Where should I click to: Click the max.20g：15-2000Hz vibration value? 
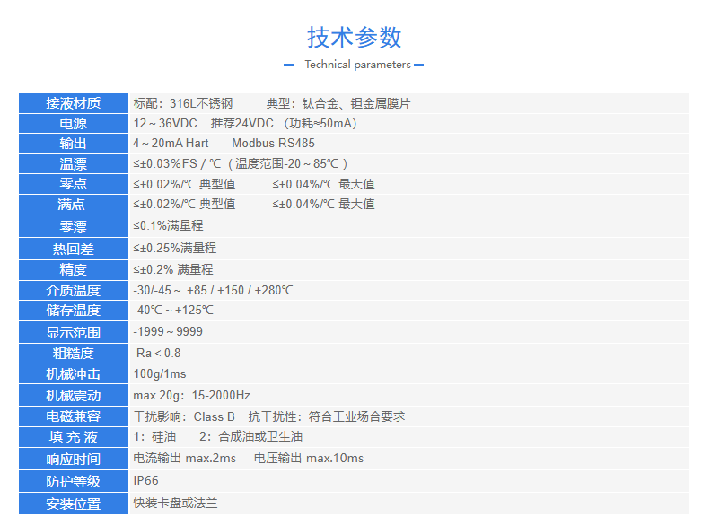(x=191, y=396)
